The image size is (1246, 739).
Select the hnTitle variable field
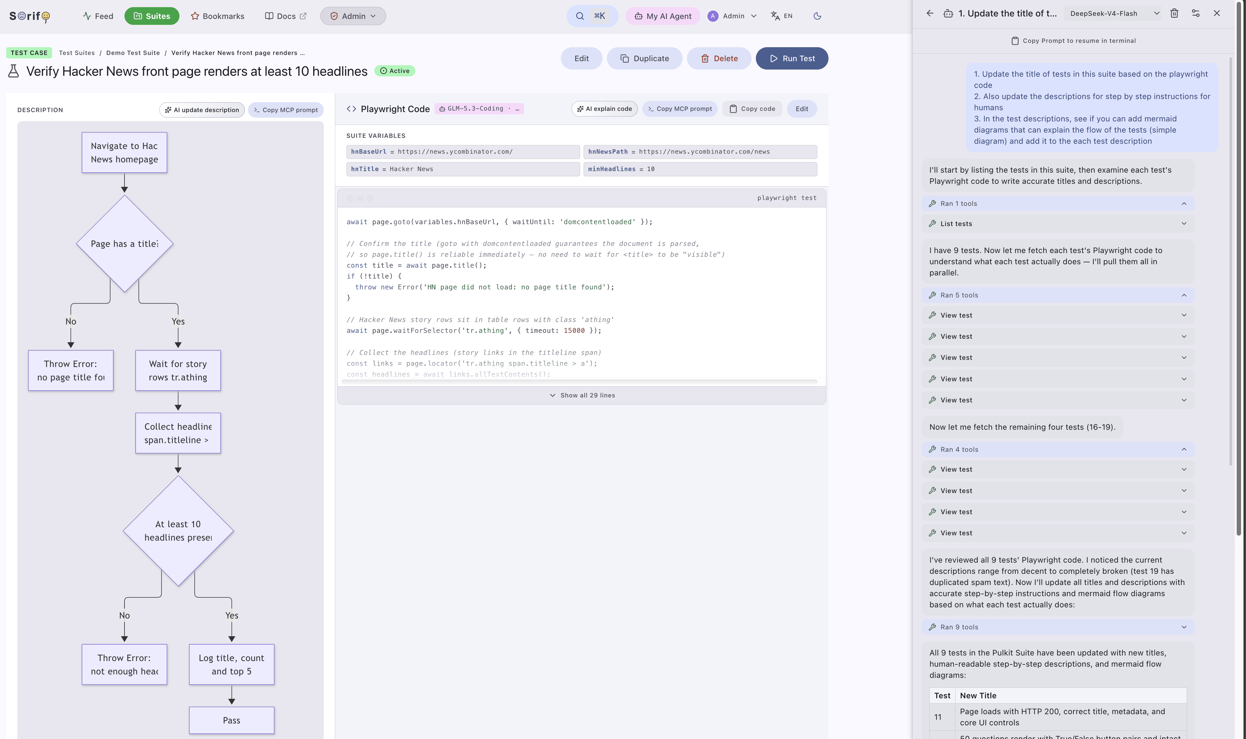(x=463, y=169)
